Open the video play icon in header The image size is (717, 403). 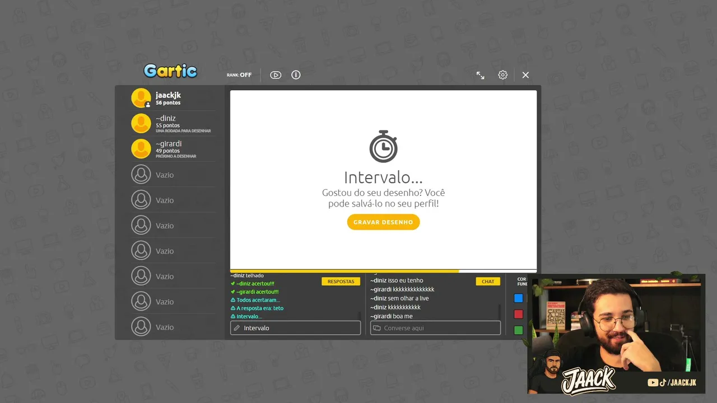(x=276, y=75)
